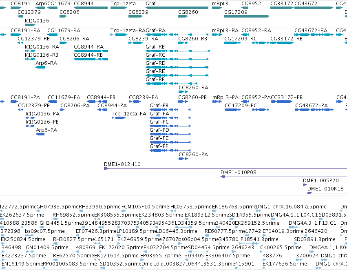
Task: Click the Graf-PA protein glyph
Action: click(170, 118)
